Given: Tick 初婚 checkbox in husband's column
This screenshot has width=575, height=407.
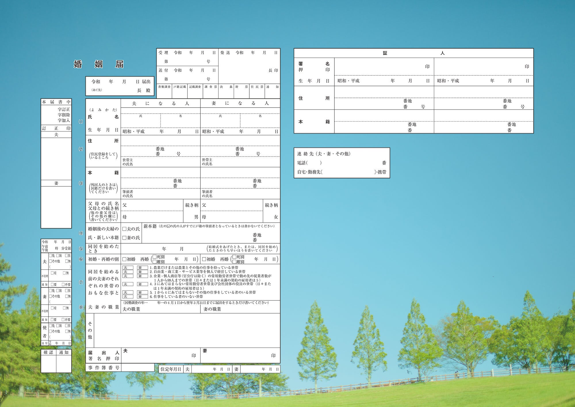Looking at the screenshot, I should (124, 259).
